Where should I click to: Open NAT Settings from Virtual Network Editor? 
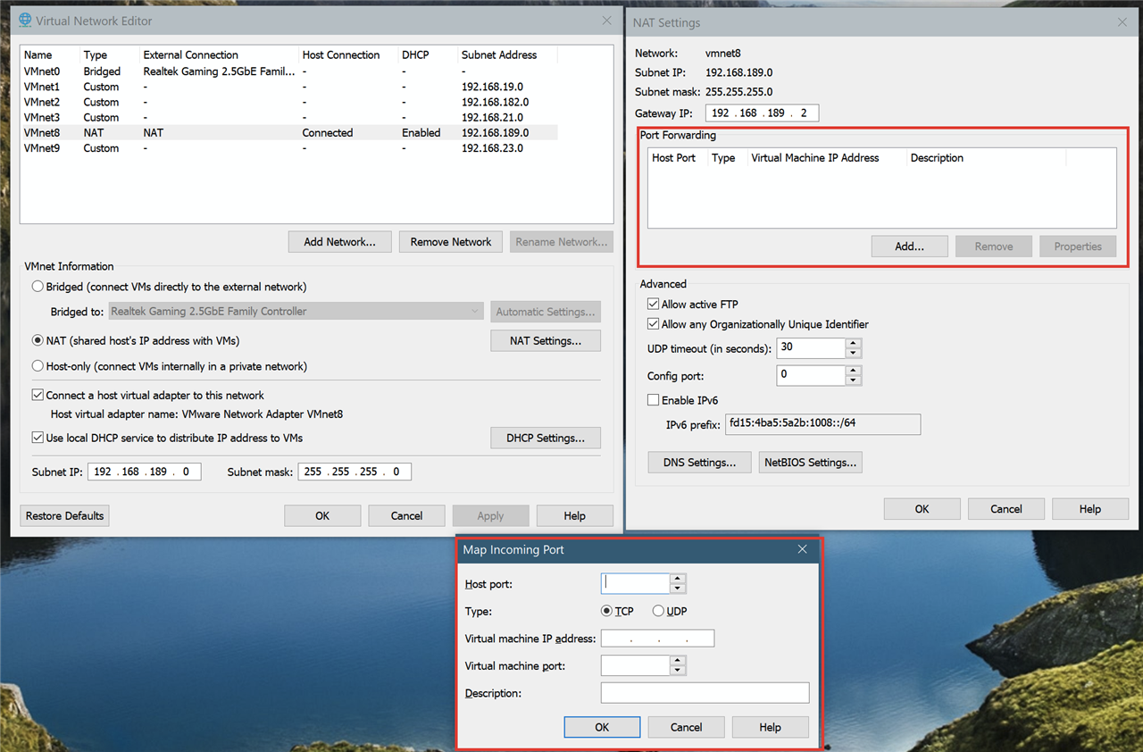[x=546, y=341]
